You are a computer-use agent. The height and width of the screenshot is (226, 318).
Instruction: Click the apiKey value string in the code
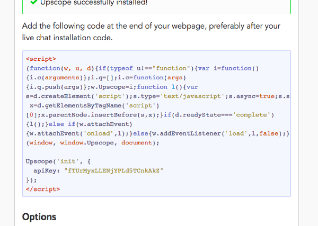click(x=114, y=171)
